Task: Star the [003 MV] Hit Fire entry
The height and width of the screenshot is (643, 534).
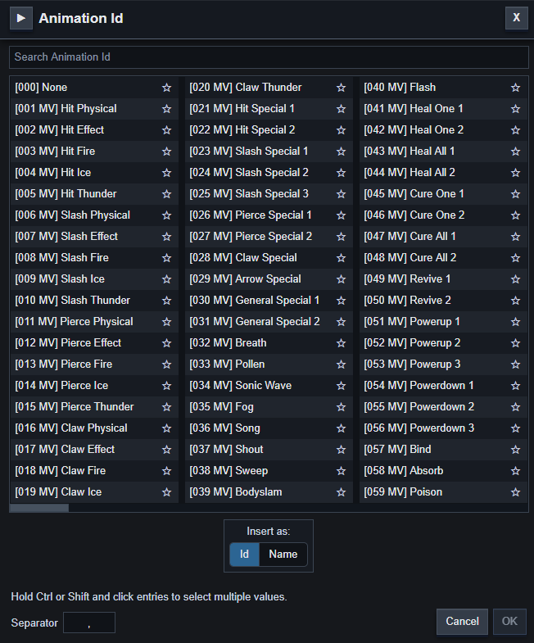Action: coord(166,152)
